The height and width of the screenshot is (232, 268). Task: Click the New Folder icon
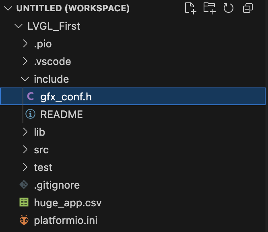click(x=210, y=8)
